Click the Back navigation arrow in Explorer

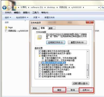coord(4,8)
